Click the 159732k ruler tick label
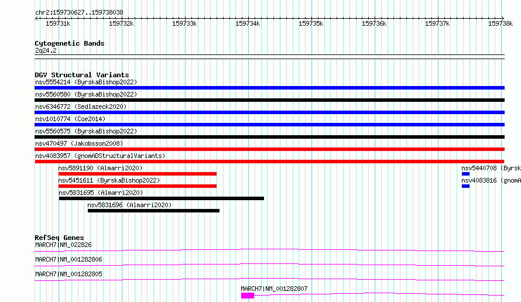The image size is (521, 302). (x=121, y=23)
